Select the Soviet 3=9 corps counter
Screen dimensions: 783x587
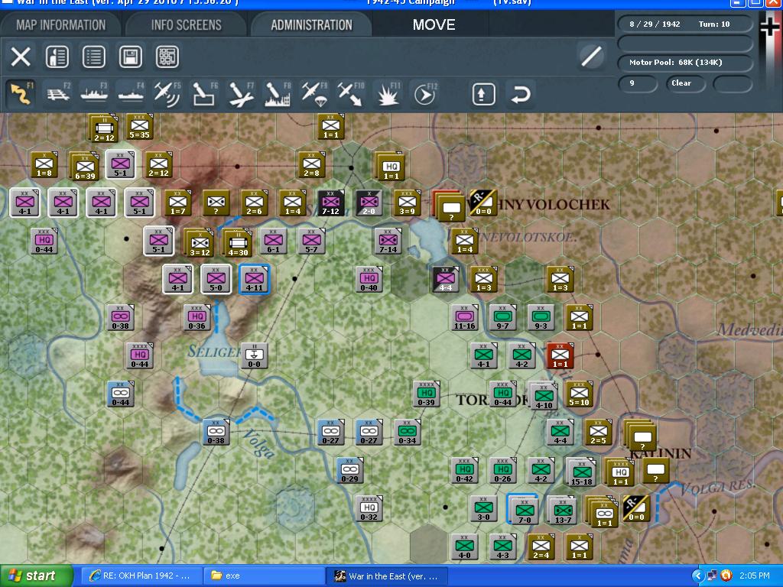coord(407,203)
